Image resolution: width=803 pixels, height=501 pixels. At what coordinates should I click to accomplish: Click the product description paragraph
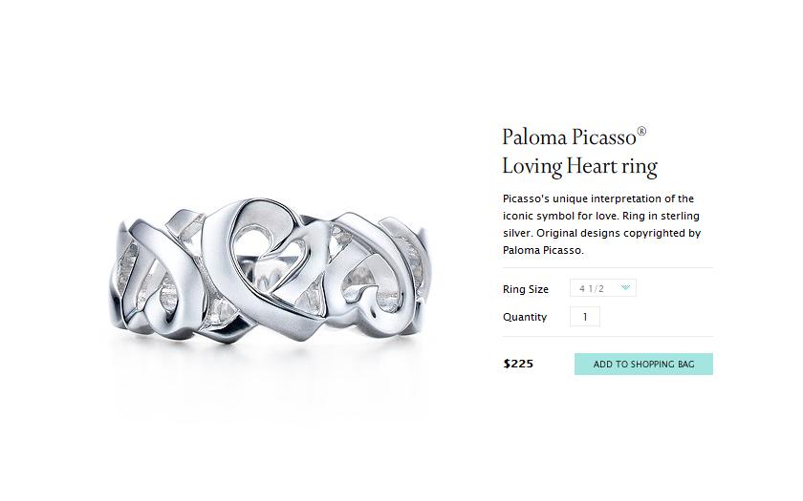(x=601, y=224)
